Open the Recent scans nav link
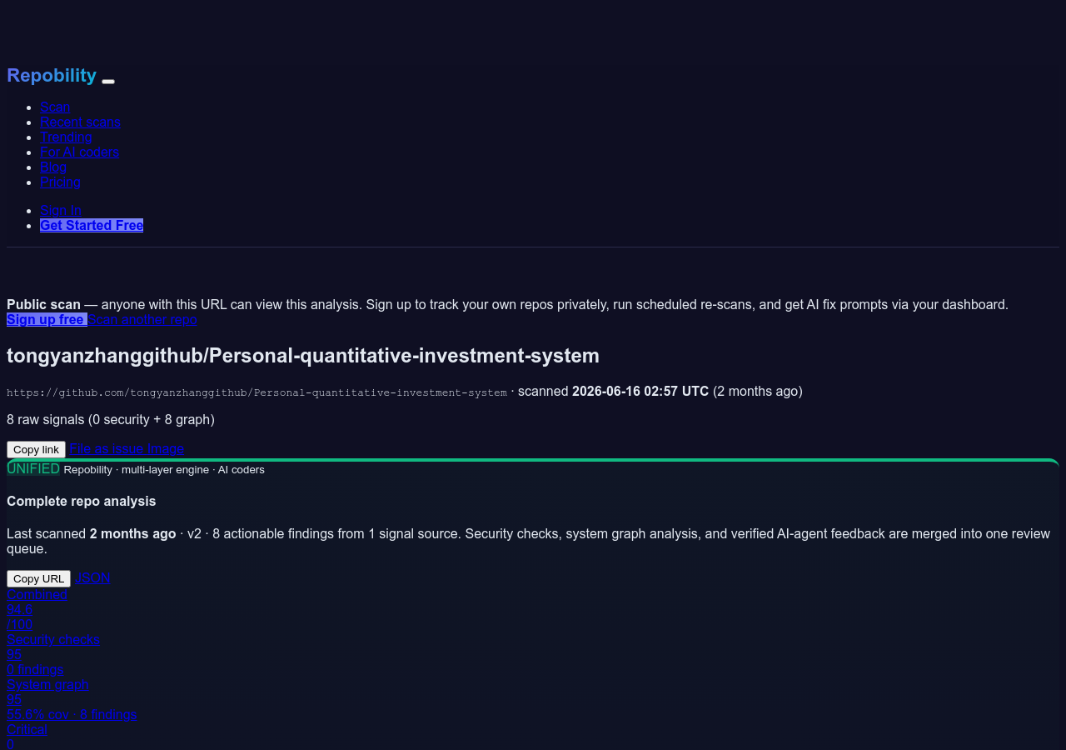 pos(80,122)
